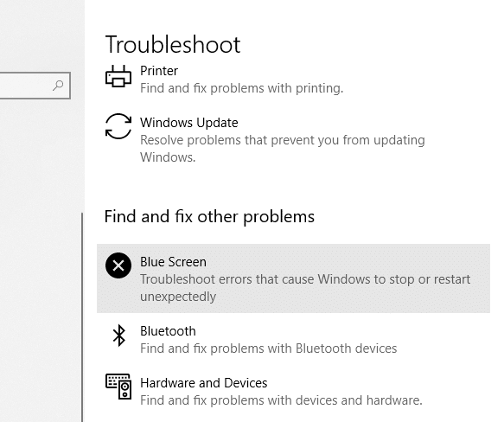Click the 'Find and fix other problems' heading
The height and width of the screenshot is (422, 504).
click(x=209, y=216)
